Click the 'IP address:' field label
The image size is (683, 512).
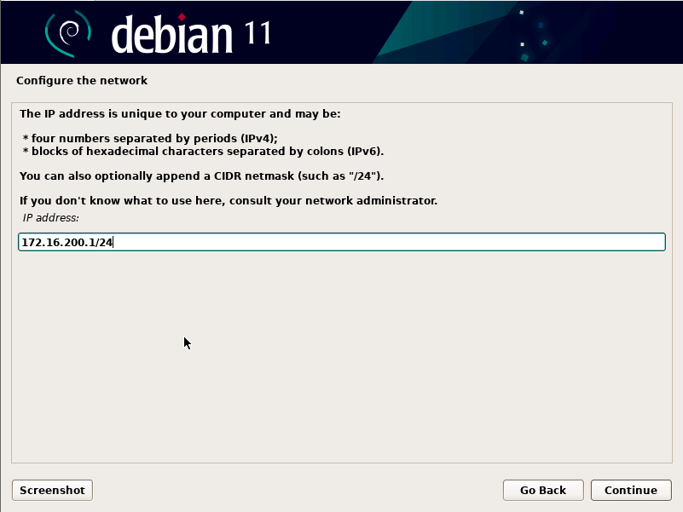tap(50, 218)
